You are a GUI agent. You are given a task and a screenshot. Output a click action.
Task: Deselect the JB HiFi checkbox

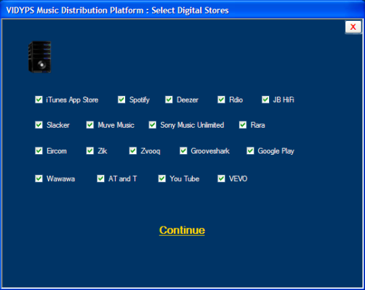point(266,99)
